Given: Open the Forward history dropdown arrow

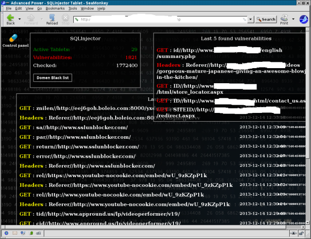Looking at the screenshot, I should pos(42,19).
